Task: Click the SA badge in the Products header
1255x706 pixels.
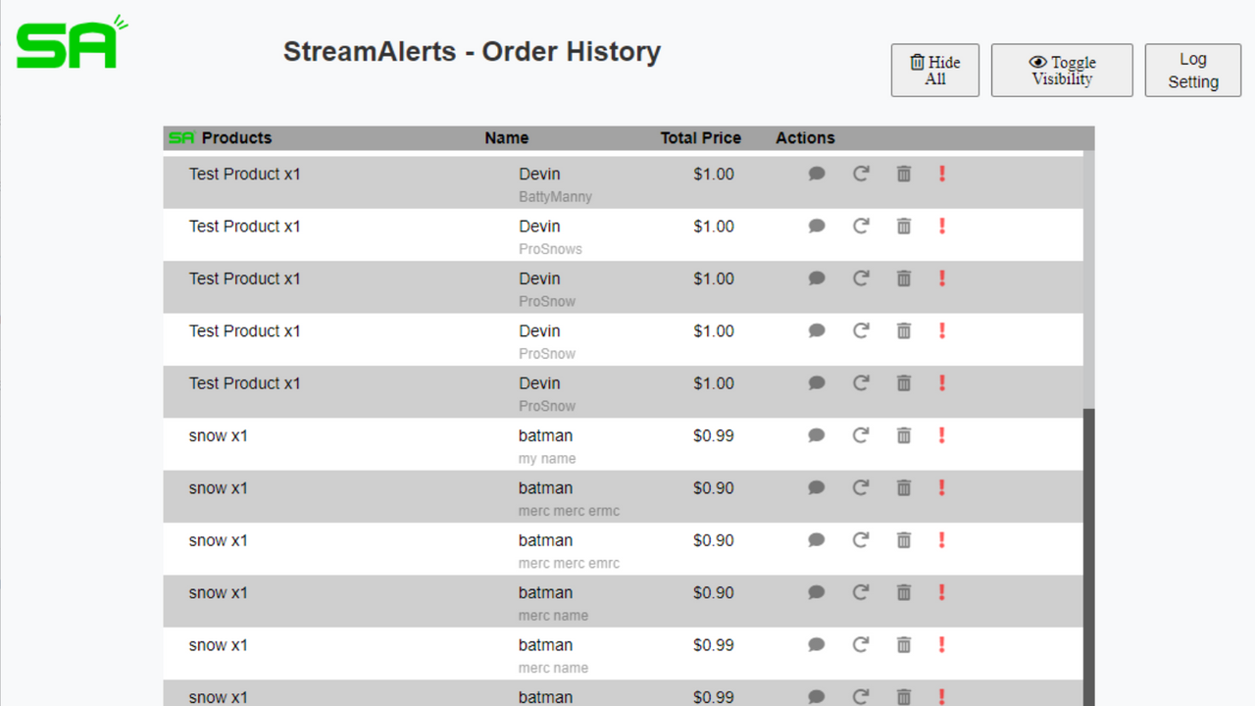Action: point(181,137)
